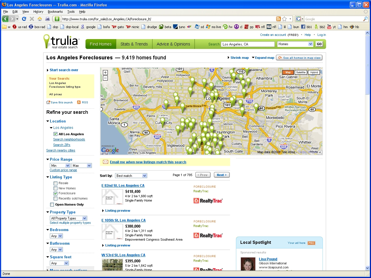Open the Min price dropdown
Image resolution: width=371 pixels, height=278 pixels.
[60, 165]
